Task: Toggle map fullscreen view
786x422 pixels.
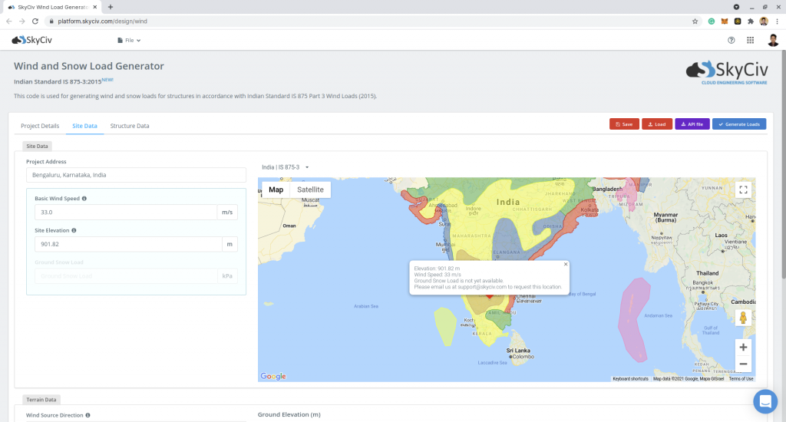Action: (743, 190)
